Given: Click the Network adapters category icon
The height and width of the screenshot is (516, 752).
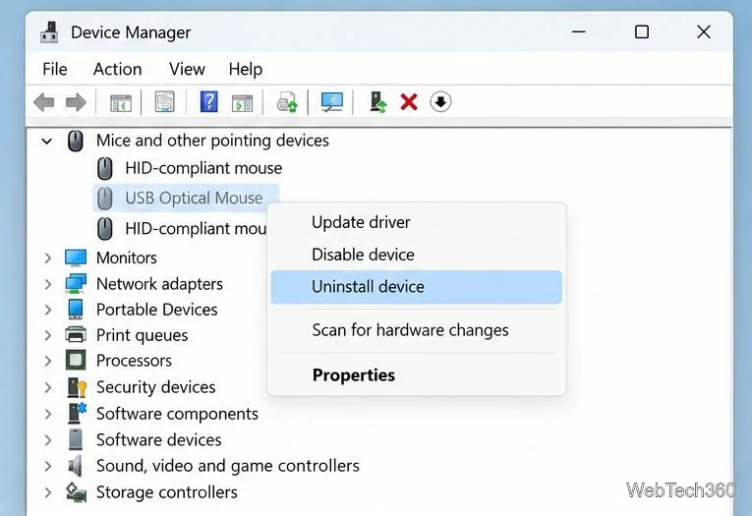Looking at the screenshot, I should click(76, 283).
